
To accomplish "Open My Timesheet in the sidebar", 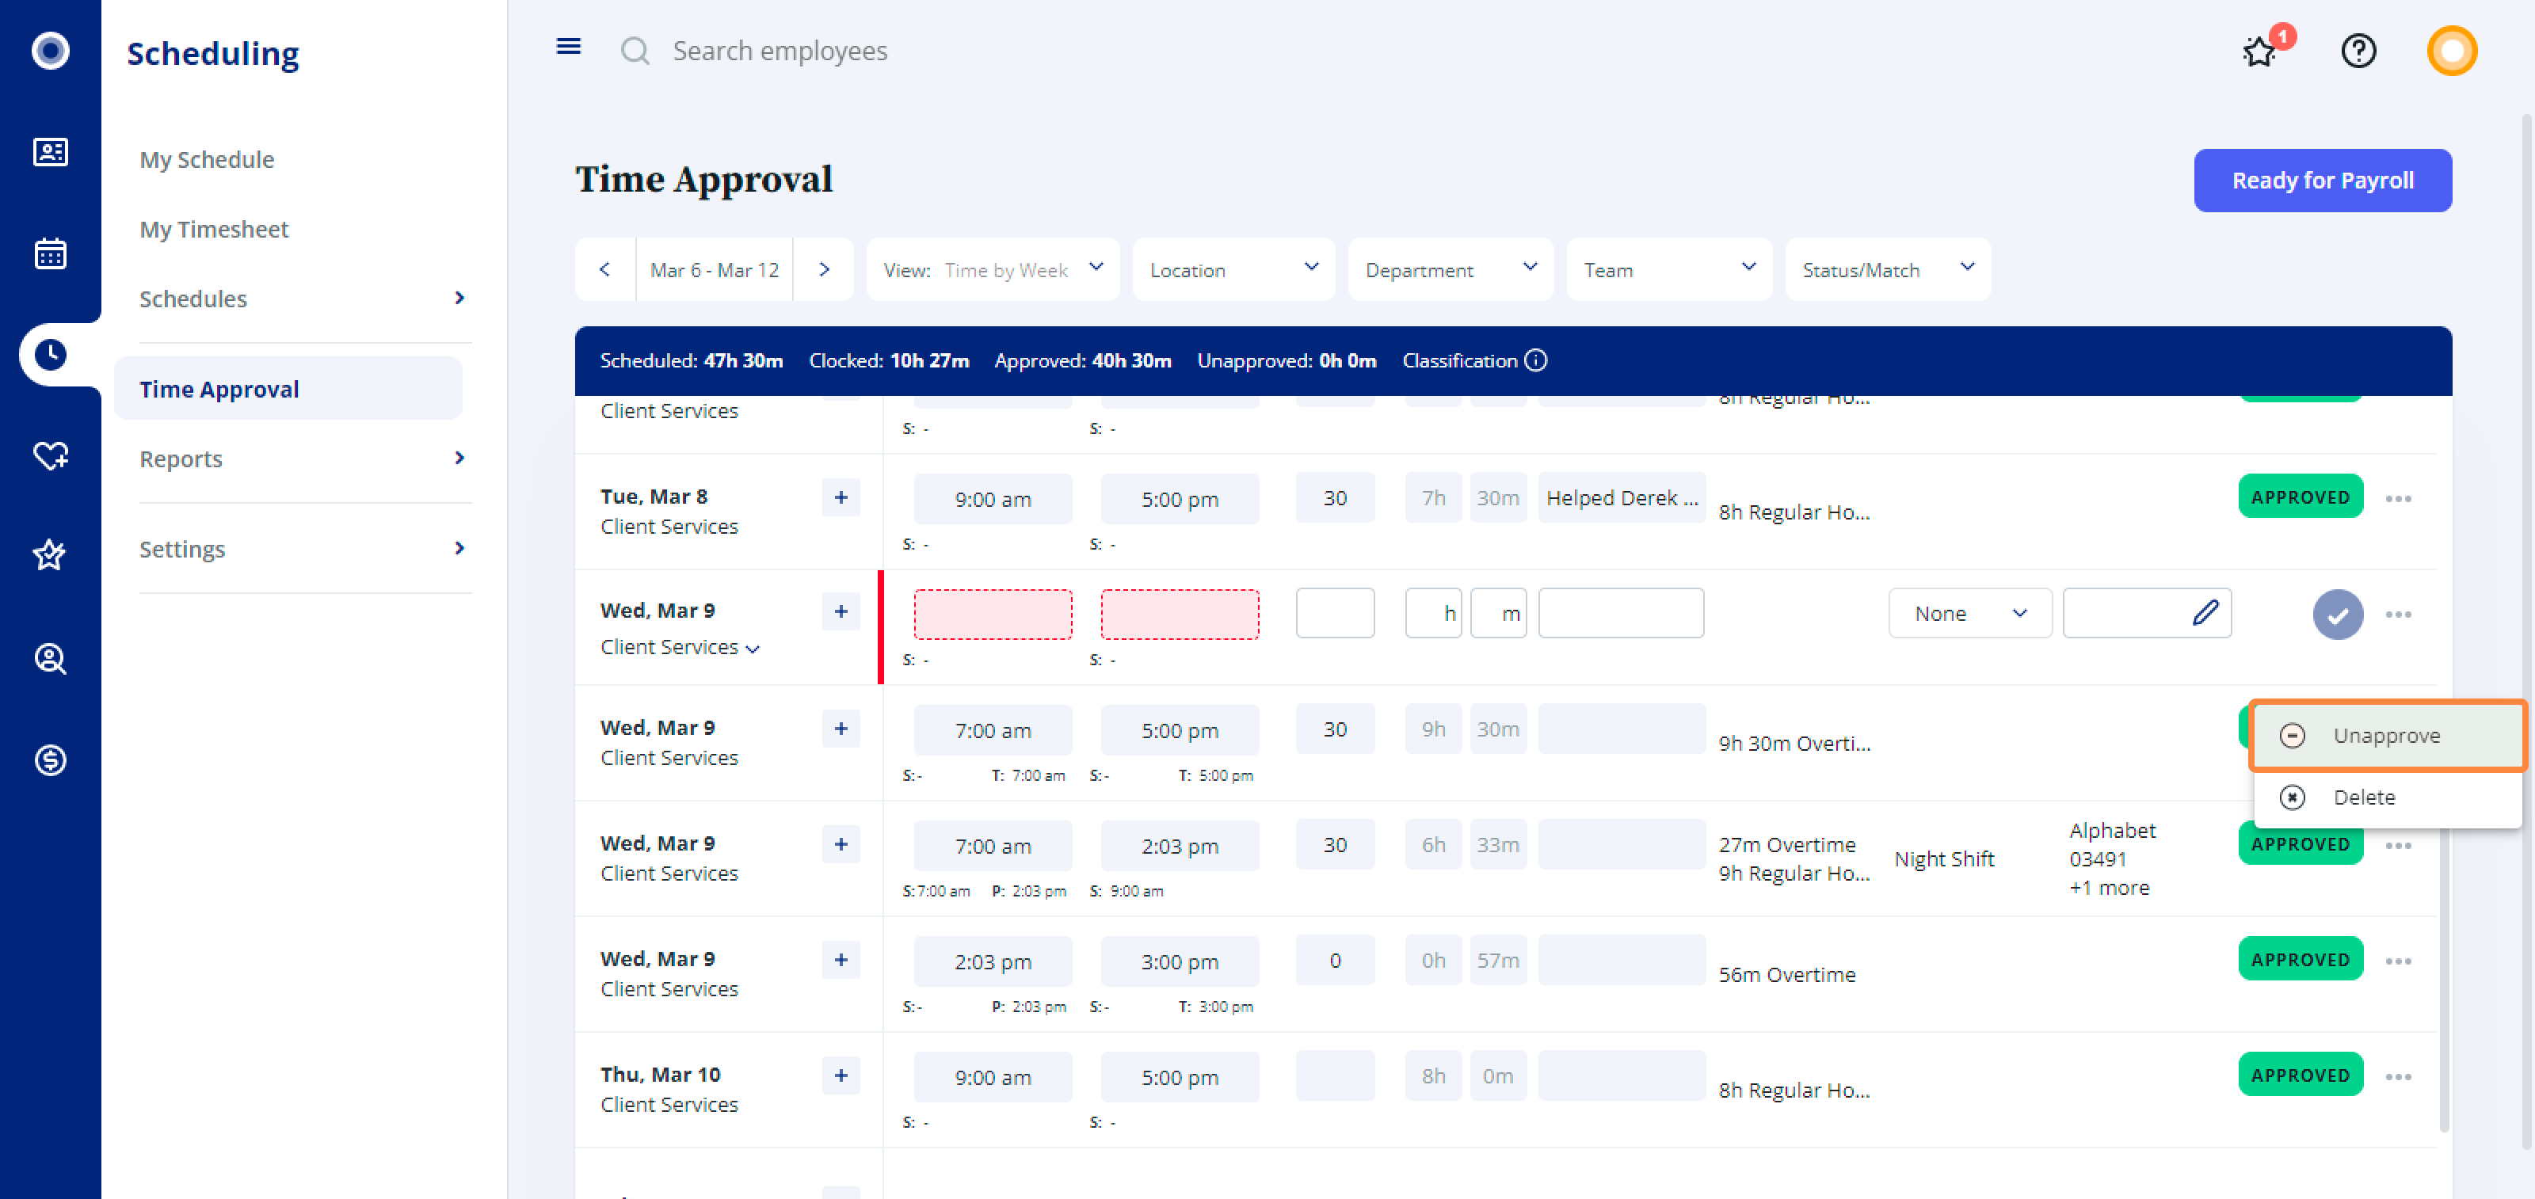I will click(214, 229).
